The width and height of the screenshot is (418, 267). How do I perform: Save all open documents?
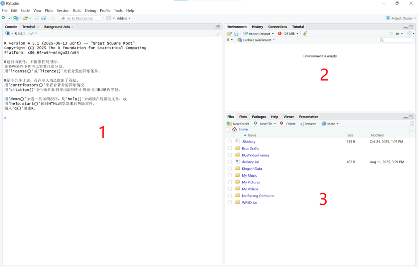[x=44, y=18]
